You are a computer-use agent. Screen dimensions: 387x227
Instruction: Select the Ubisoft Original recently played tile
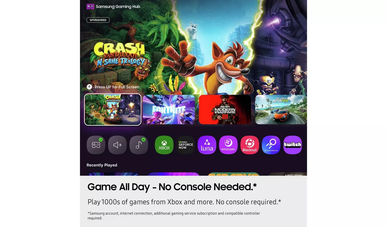287,174
